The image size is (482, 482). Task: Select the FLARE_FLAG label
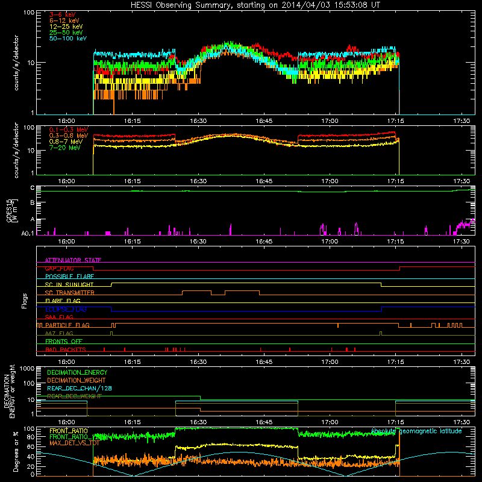tap(63, 301)
